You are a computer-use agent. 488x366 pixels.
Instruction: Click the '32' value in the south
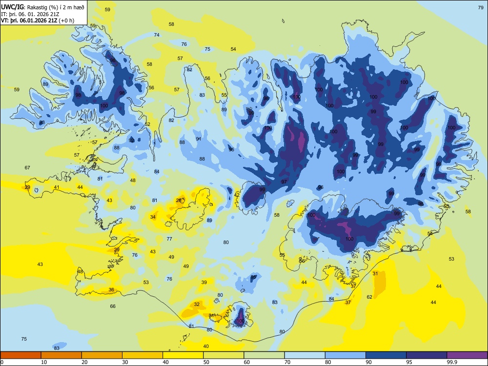pyautogui.click(x=197, y=305)
